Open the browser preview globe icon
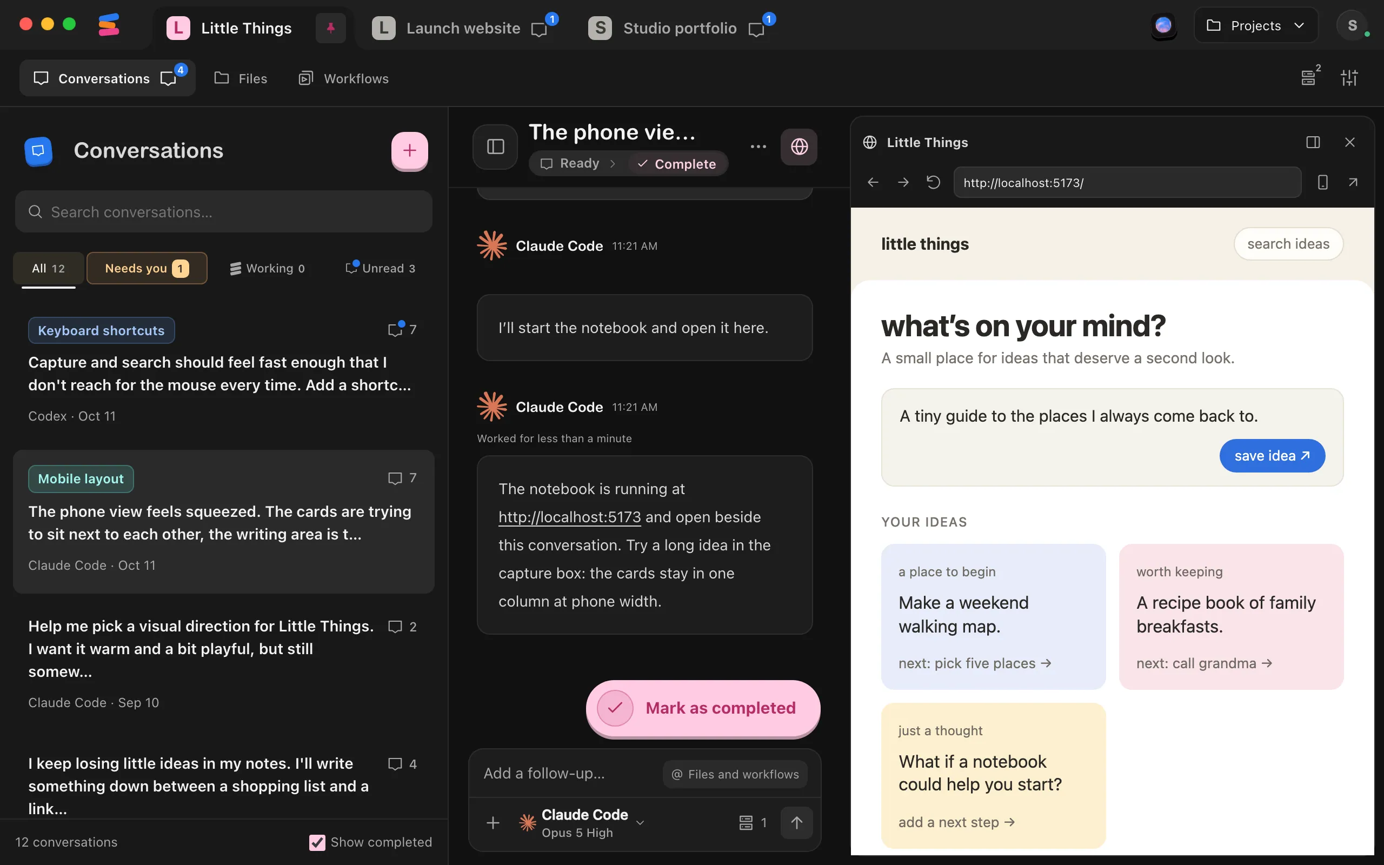This screenshot has height=865, width=1384. (x=799, y=147)
